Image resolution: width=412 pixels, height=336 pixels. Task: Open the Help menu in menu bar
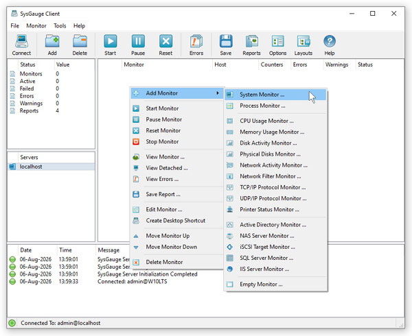click(79, 25)
